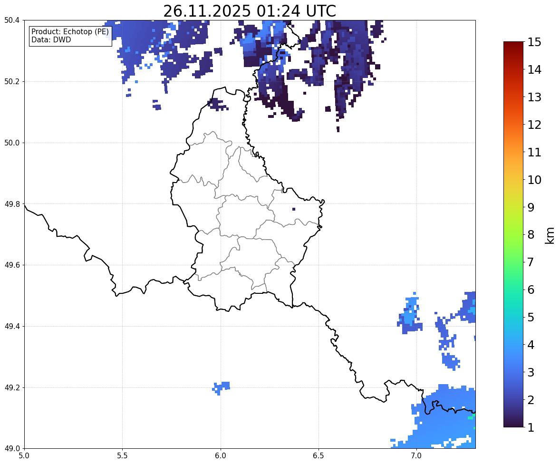560x464 pixels.
Task: Click the colorbar tick label 4
Action: [x=531, y=345]
